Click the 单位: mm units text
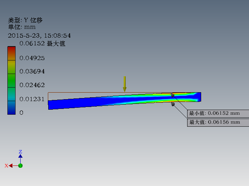 pyautogui.click(x=22, y=27)
